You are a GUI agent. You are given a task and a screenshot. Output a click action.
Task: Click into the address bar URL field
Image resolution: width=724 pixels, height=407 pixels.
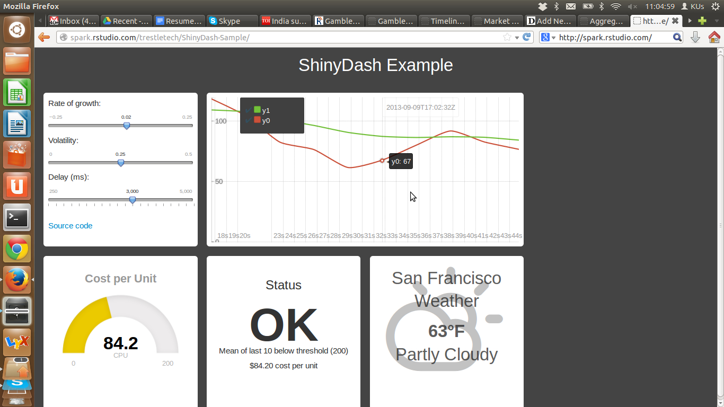pos(281,38)
